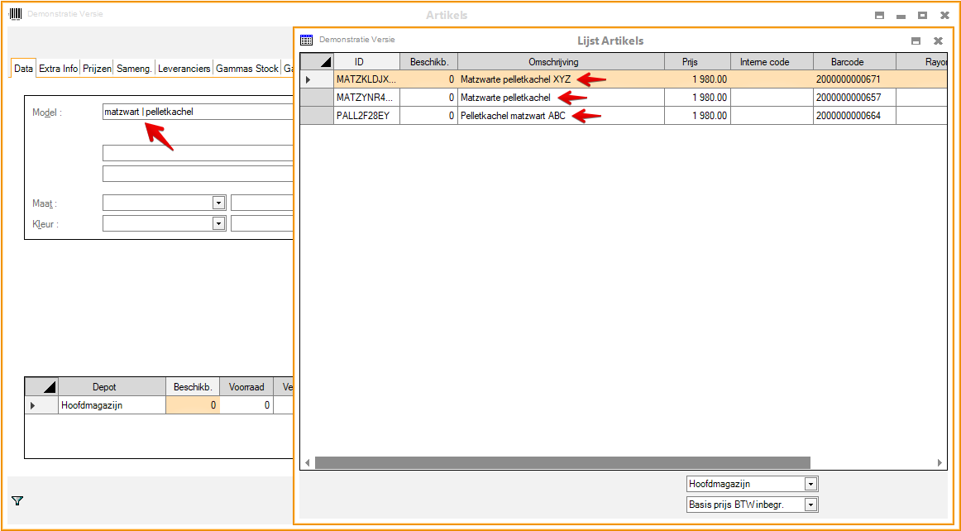Open the Kleur dropdown
Image resolution: width=961 pixels, height=531 pixels.
(219, 223)
